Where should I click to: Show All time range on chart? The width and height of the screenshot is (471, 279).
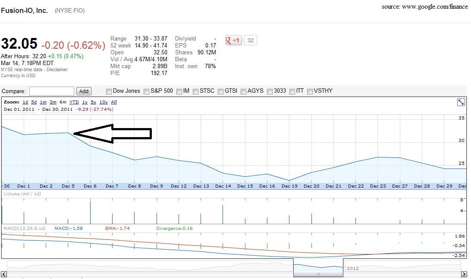tap(114, 102)
